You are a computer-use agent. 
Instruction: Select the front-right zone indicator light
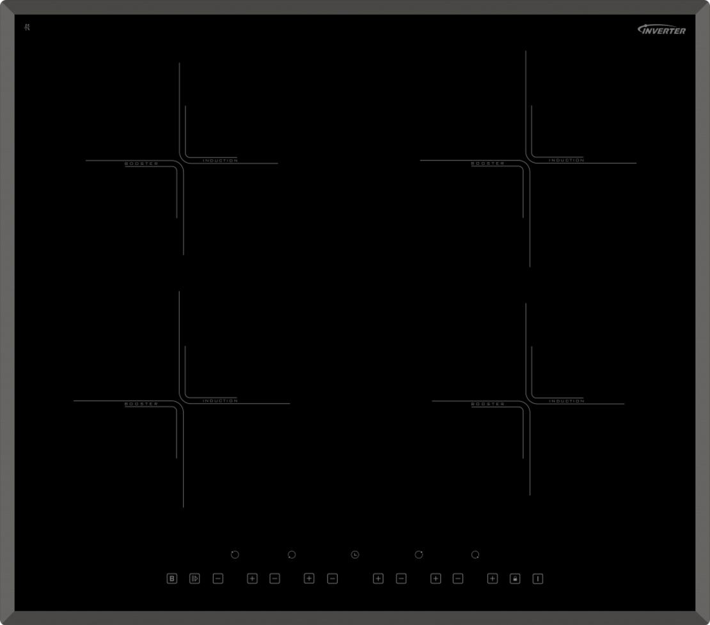(474, 554)
